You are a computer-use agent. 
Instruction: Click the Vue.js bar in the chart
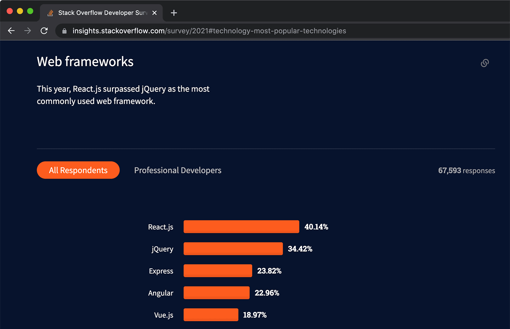click(x=211, y=315)
